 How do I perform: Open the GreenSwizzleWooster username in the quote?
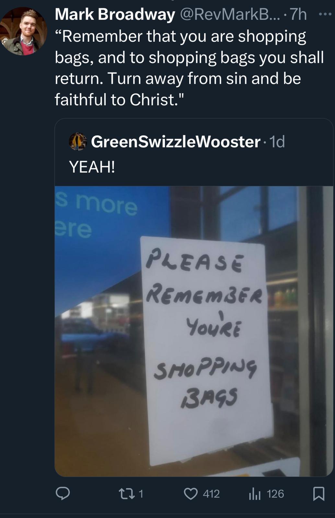(x=176, y=141)
